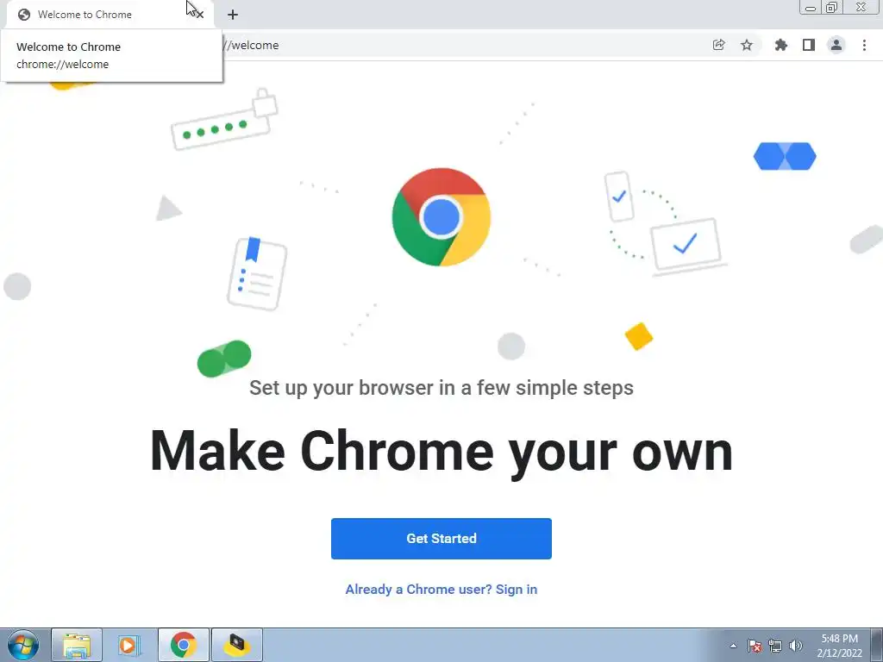Screen dimensions: 883x662
Task: Bookmark this tab with the star icon
Action: (x=747, y=45)
